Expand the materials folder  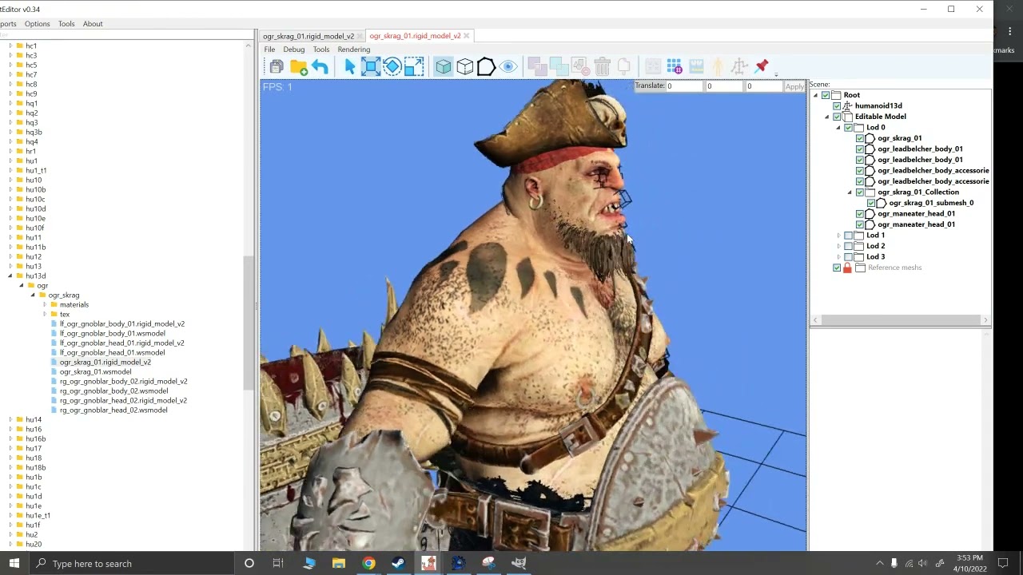tap(45, 304)
